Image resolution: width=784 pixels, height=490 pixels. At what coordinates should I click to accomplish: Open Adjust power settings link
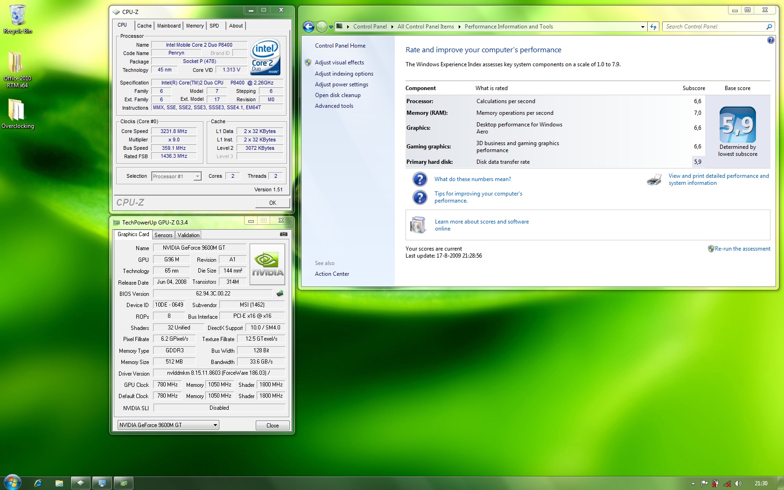point(342,84)
